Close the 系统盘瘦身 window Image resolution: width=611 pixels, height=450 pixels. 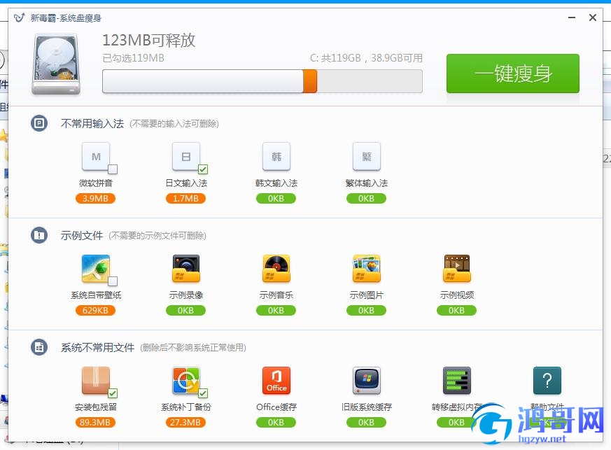(593, 17)
